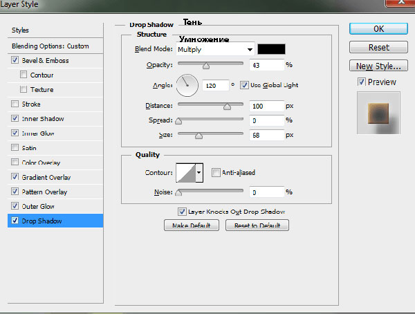Open the Blend Mode Multiply dropdown

click(215, 49)
